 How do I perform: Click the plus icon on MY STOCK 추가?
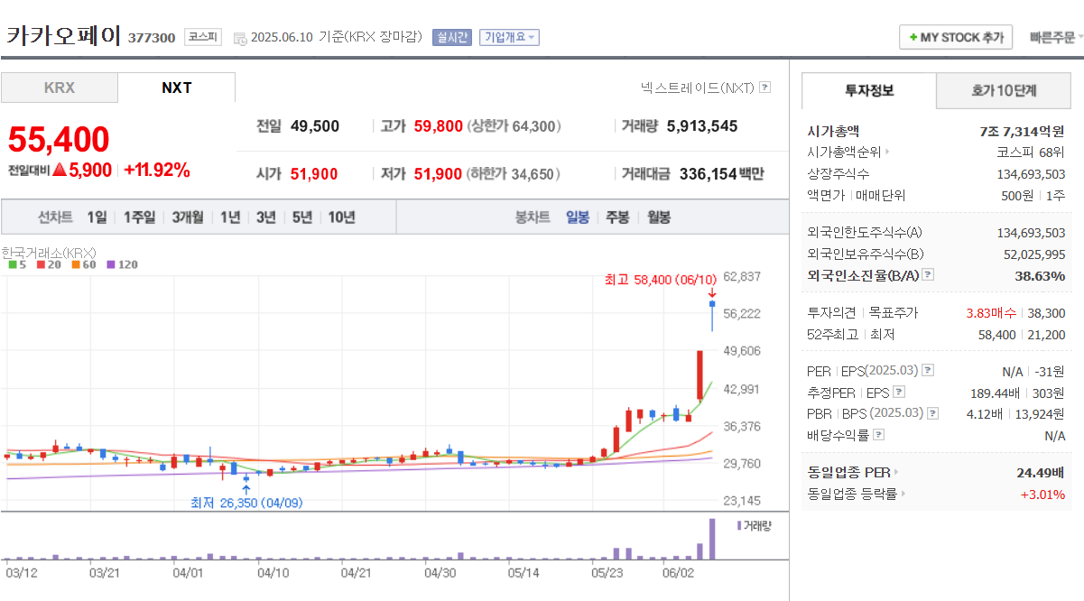coord(913,38)
